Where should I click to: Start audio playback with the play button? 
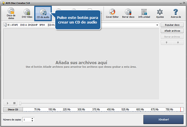7,103
